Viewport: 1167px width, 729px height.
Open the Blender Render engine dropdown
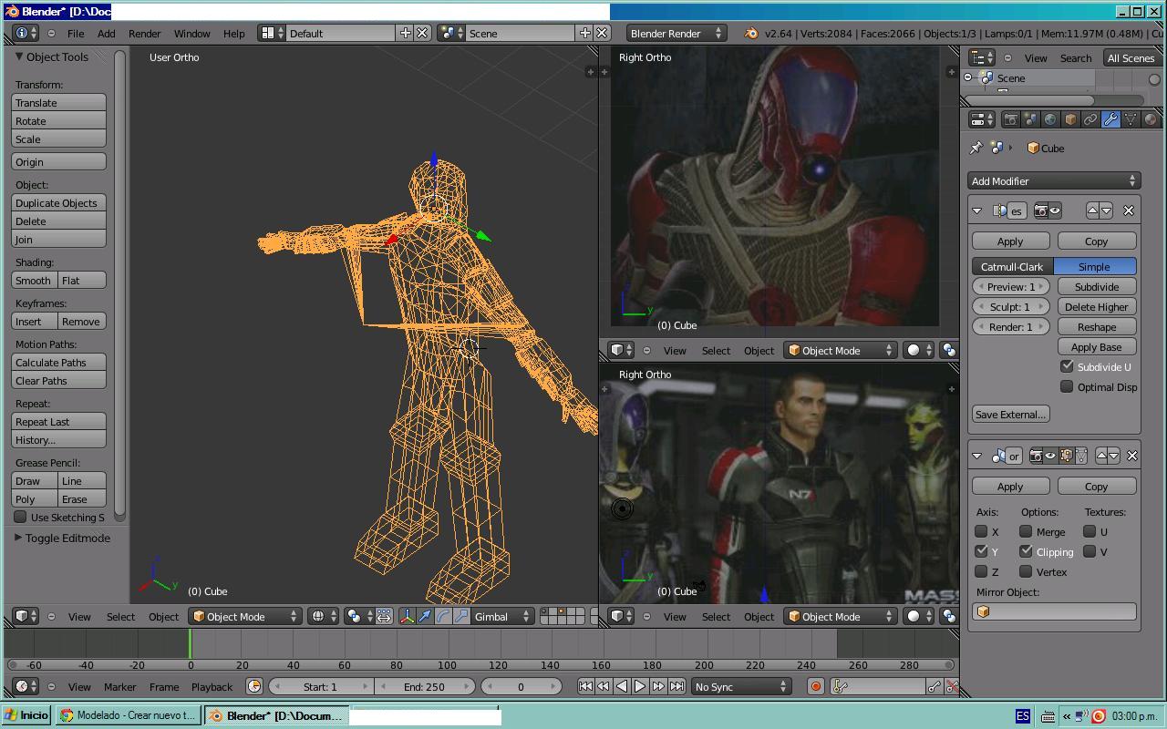(676, 34)
